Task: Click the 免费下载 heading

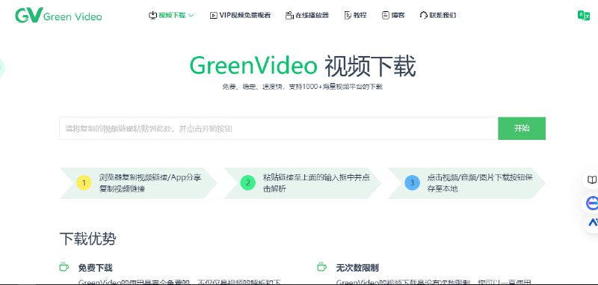Action: click(x=96, y=268)
